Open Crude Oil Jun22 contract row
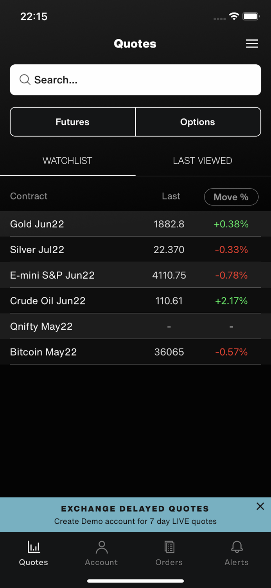 pos(48,301)
